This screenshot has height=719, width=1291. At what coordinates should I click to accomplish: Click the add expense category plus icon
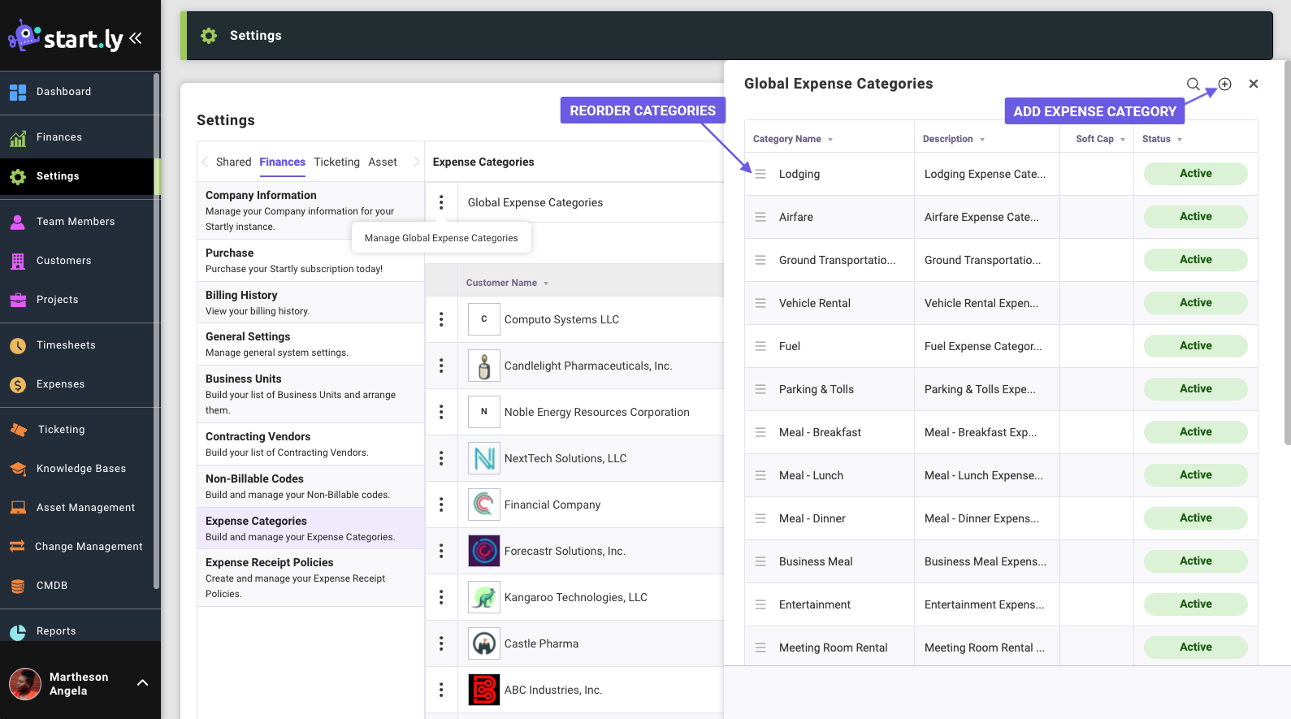pos(1224,84)
